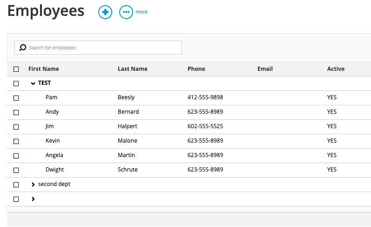Click first name Kevin
Image resolution: width=371 pixels, height=227 pixels.
53,140
